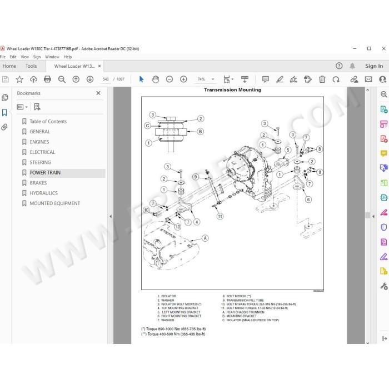Open the Export PDF tool in the right pane
Image resolution: width=389 pixels, height=389 pixels.
384,109
